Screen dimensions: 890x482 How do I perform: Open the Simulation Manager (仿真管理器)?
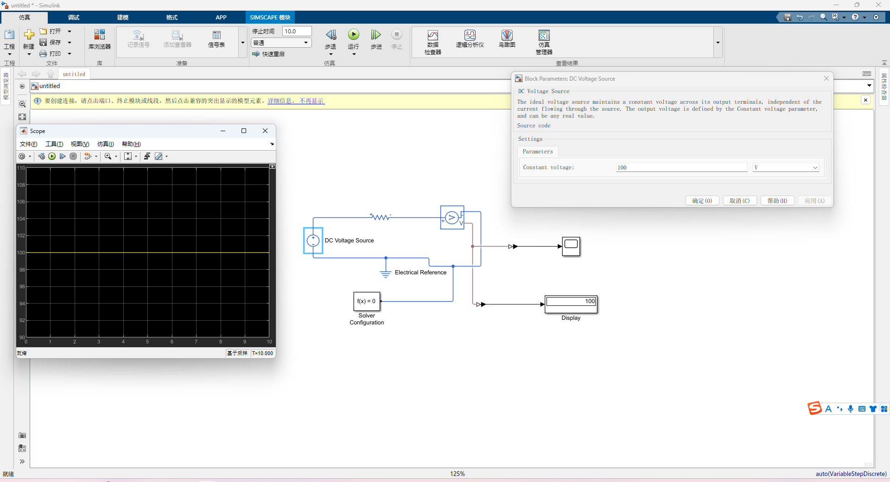click(544, 42)
